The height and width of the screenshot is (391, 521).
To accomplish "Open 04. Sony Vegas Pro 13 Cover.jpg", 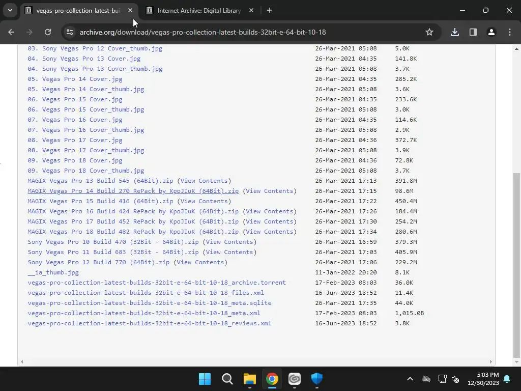I will pos(84,59).
